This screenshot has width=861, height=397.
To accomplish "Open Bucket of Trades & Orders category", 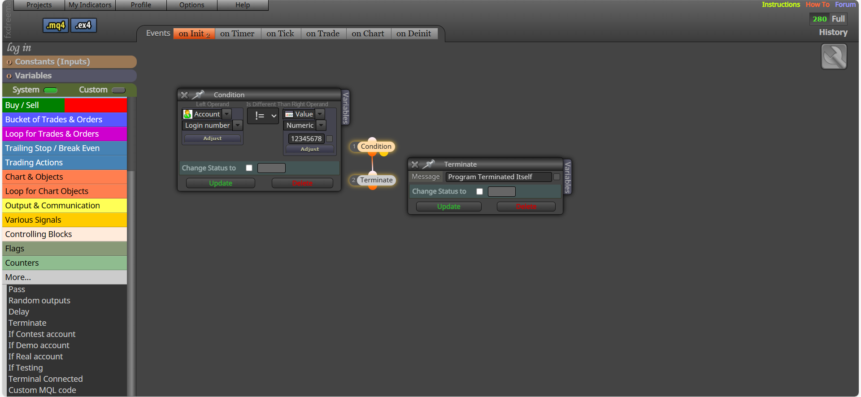I will pos(65,120).
